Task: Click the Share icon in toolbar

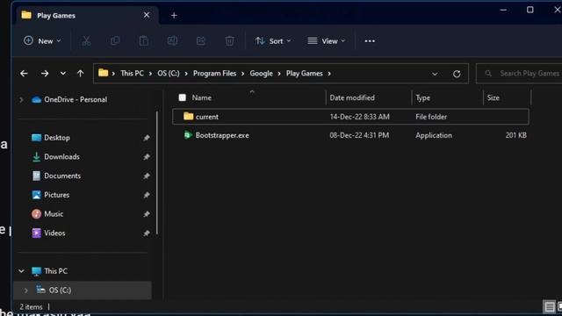Action: 201,41
